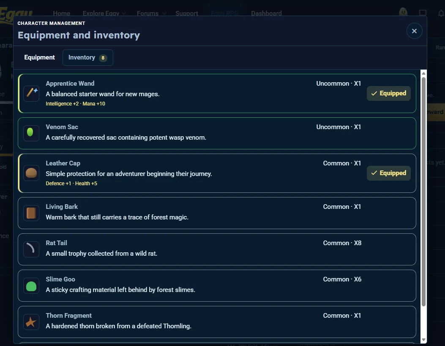Image resolution: width=445 pixels, height=346 pixels.
Task: Click the Slime Goo item icon
Action: tap(31, 286)
